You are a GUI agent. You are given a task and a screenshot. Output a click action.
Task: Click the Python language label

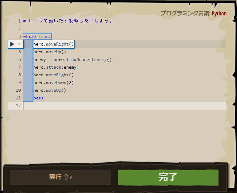[x=219, y=14]
